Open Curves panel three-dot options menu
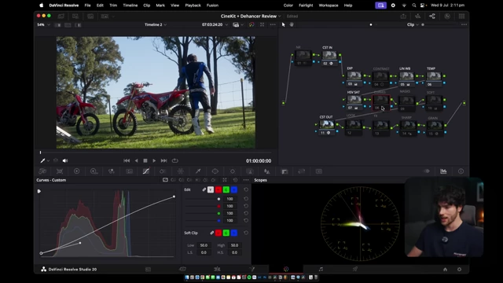Viewport: 503px width, 283px height. (x=246, y=180)
